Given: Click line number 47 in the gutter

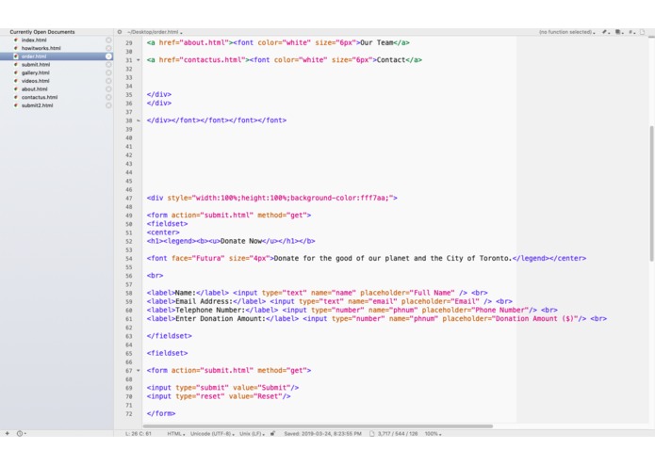Looking at the screenshot, I should click(129, 199).
